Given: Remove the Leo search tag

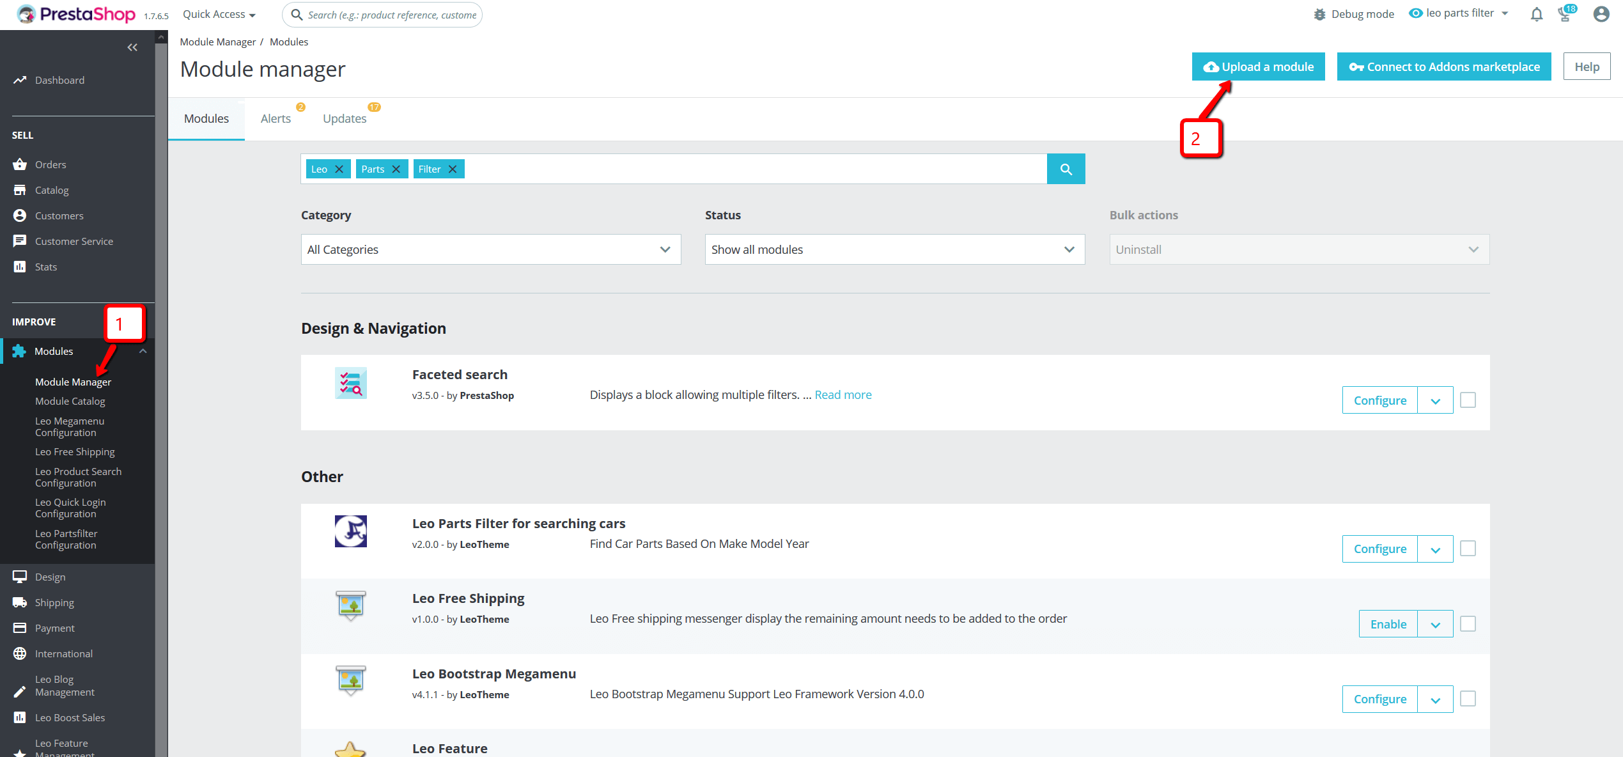Looking at the screenshot, I should (339, 169).
